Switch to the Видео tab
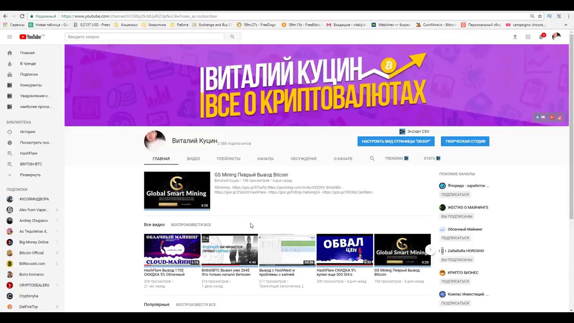This screenshot has height=323, width=574. pos(193,159)
